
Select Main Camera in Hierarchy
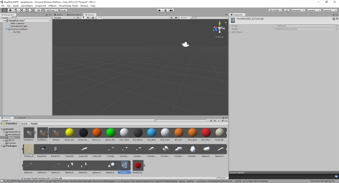pos(18,23)
